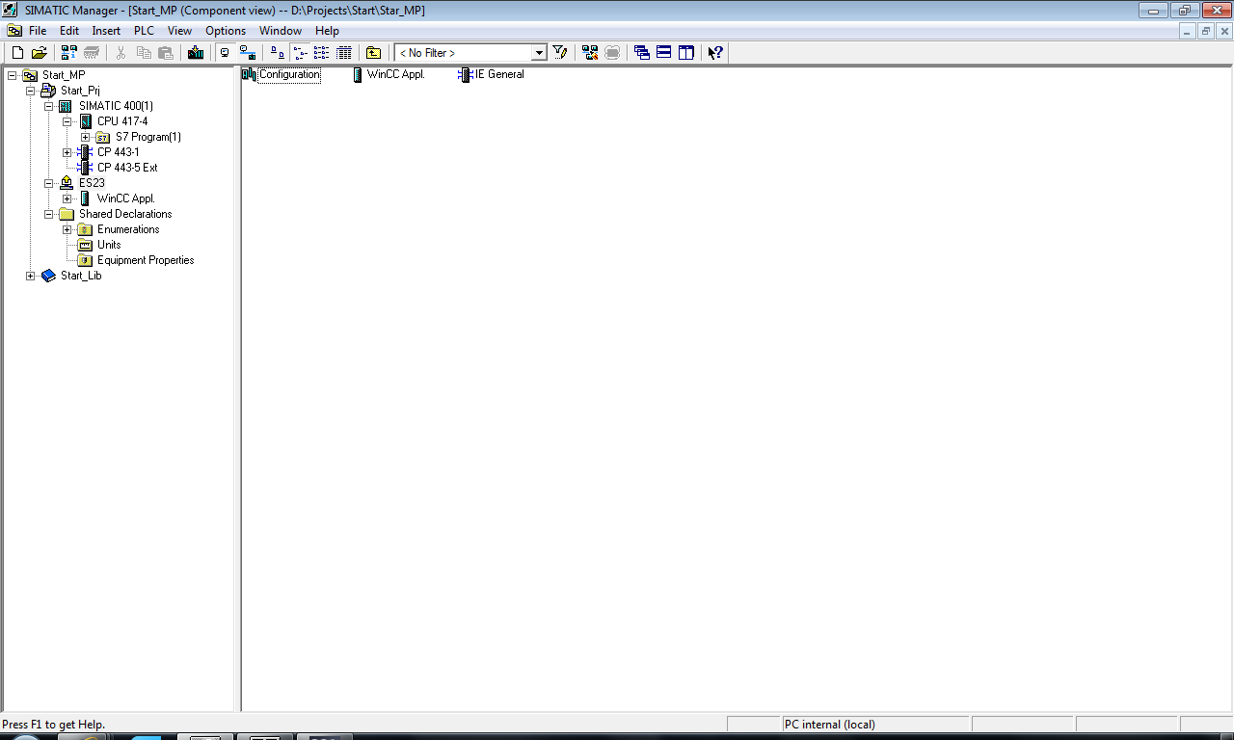Viewport: 1234px width, 740px height.
Task: Collapse the Start_Prj tree node
Action: (x=30, y=91)
